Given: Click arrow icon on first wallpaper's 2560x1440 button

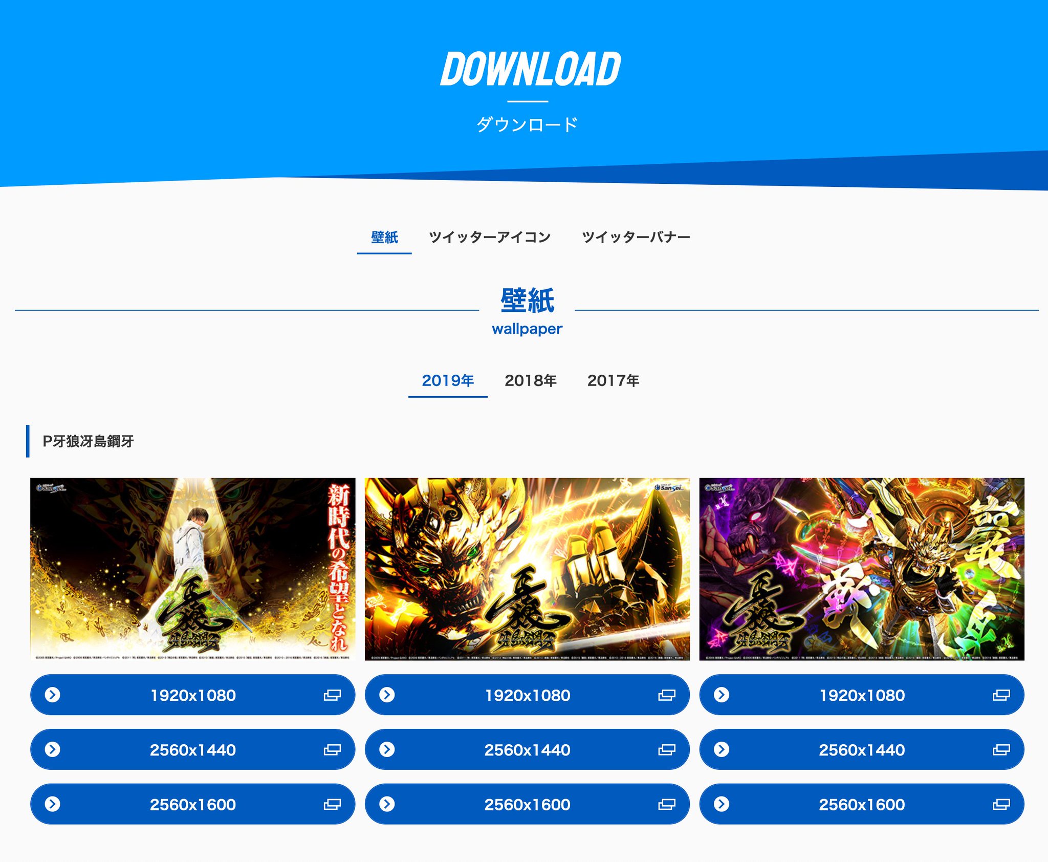Looking at the screenshot, I should [x=53, y=749].
